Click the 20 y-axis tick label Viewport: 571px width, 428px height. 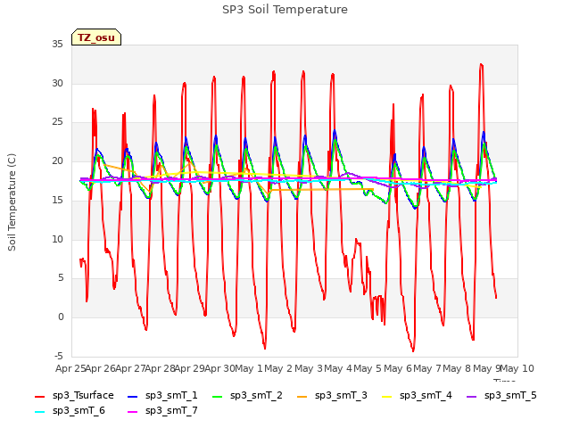point(57,161)
